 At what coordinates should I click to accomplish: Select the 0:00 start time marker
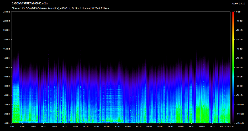[12, 127]
